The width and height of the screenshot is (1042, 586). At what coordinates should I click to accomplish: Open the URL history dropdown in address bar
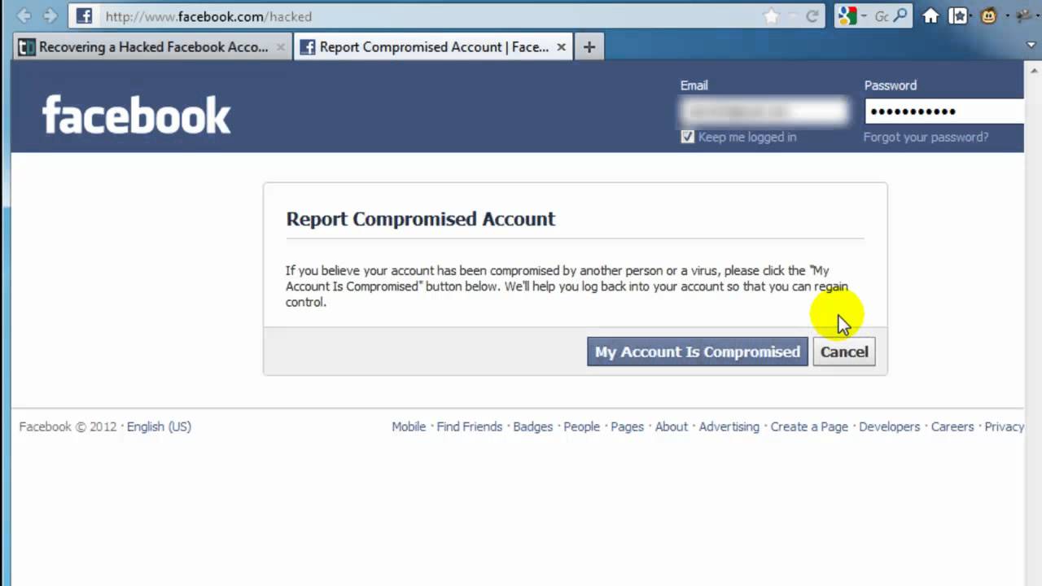click(x=793, y=16)
